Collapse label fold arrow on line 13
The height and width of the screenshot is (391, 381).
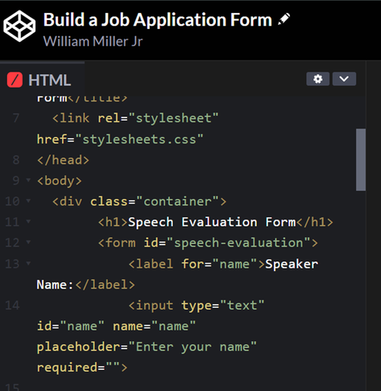28,263
